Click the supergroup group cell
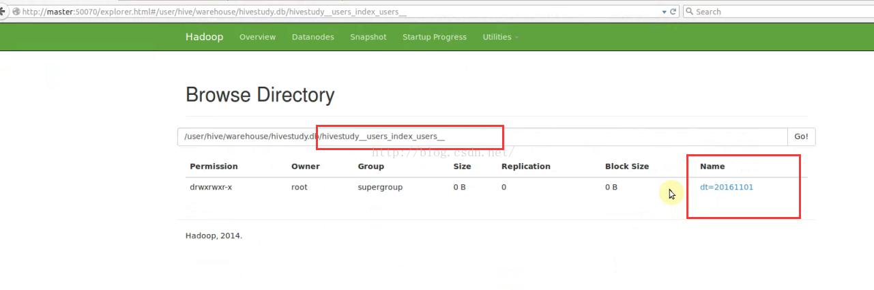Screen dimensions: 874x290 (x=380, y=187)
